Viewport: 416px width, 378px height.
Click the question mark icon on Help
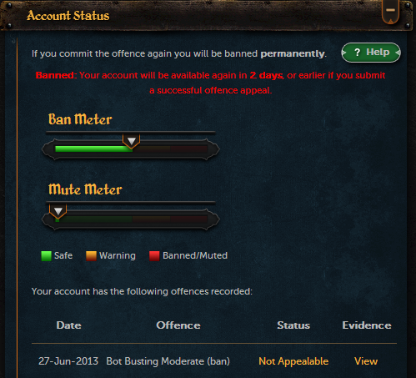tap(358, 53)
